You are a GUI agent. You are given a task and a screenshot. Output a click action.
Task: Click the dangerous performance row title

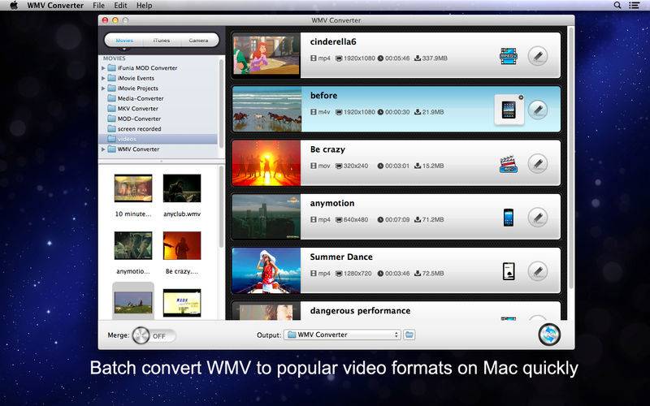(360, 311)
